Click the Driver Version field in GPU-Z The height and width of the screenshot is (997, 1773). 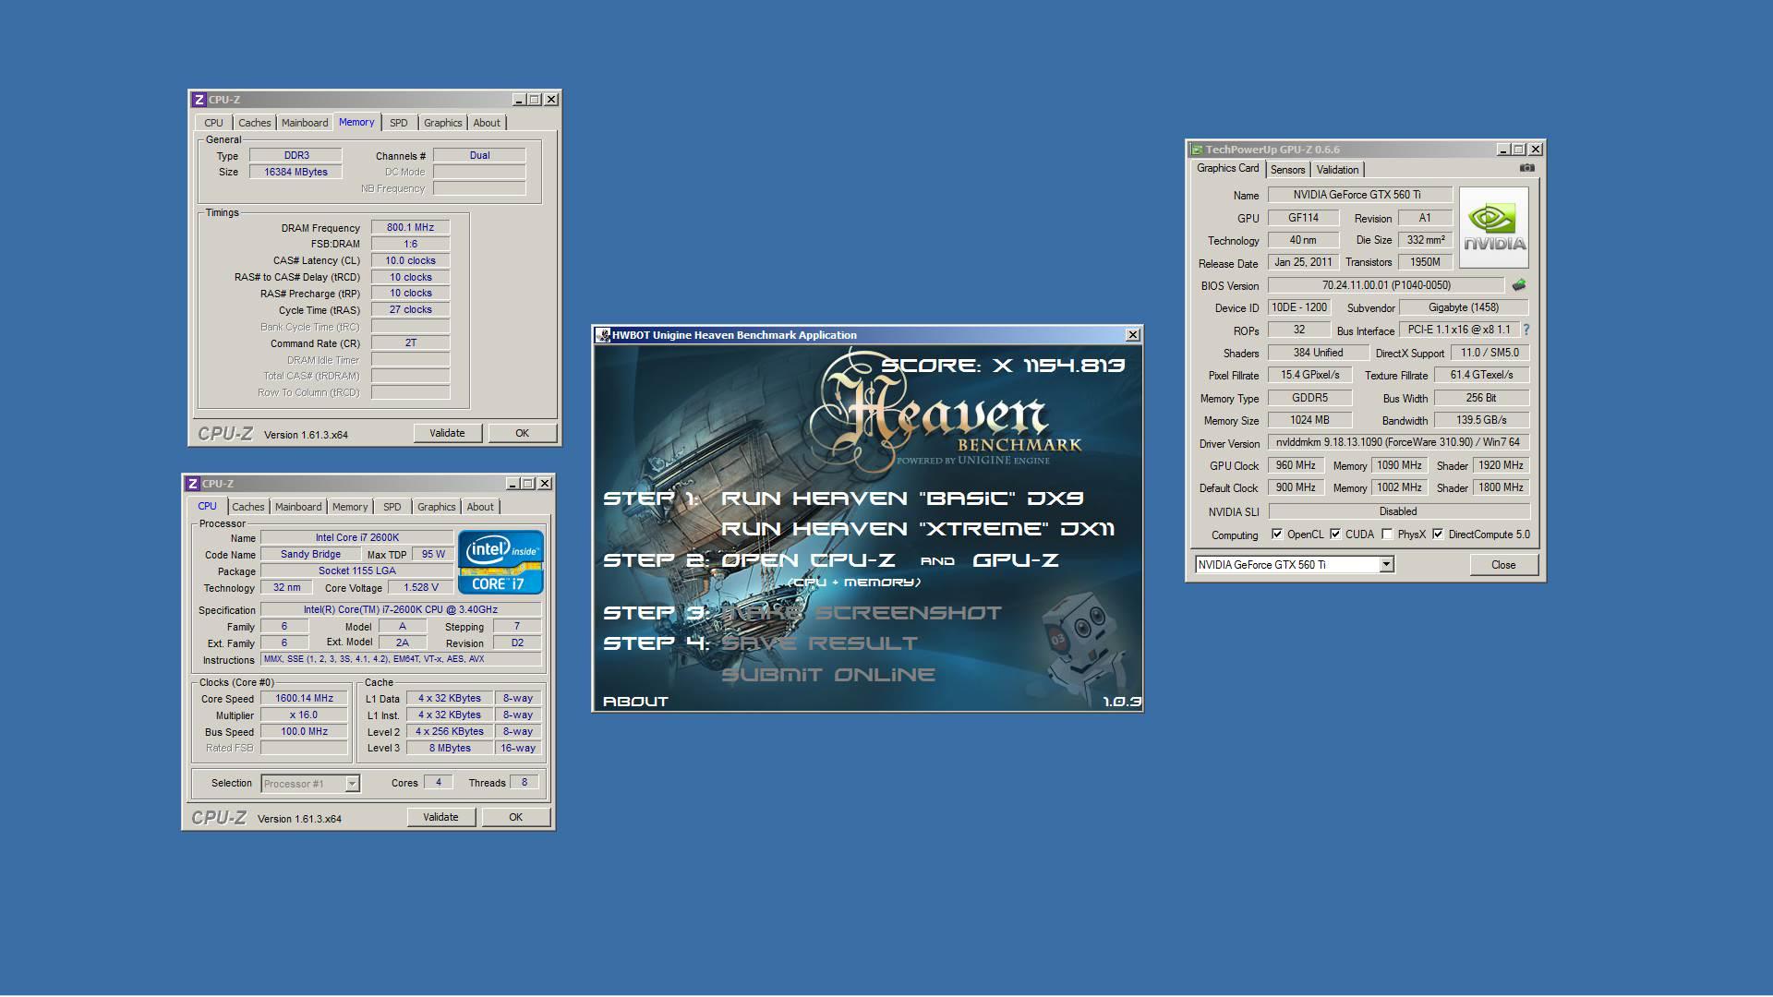1398,442
